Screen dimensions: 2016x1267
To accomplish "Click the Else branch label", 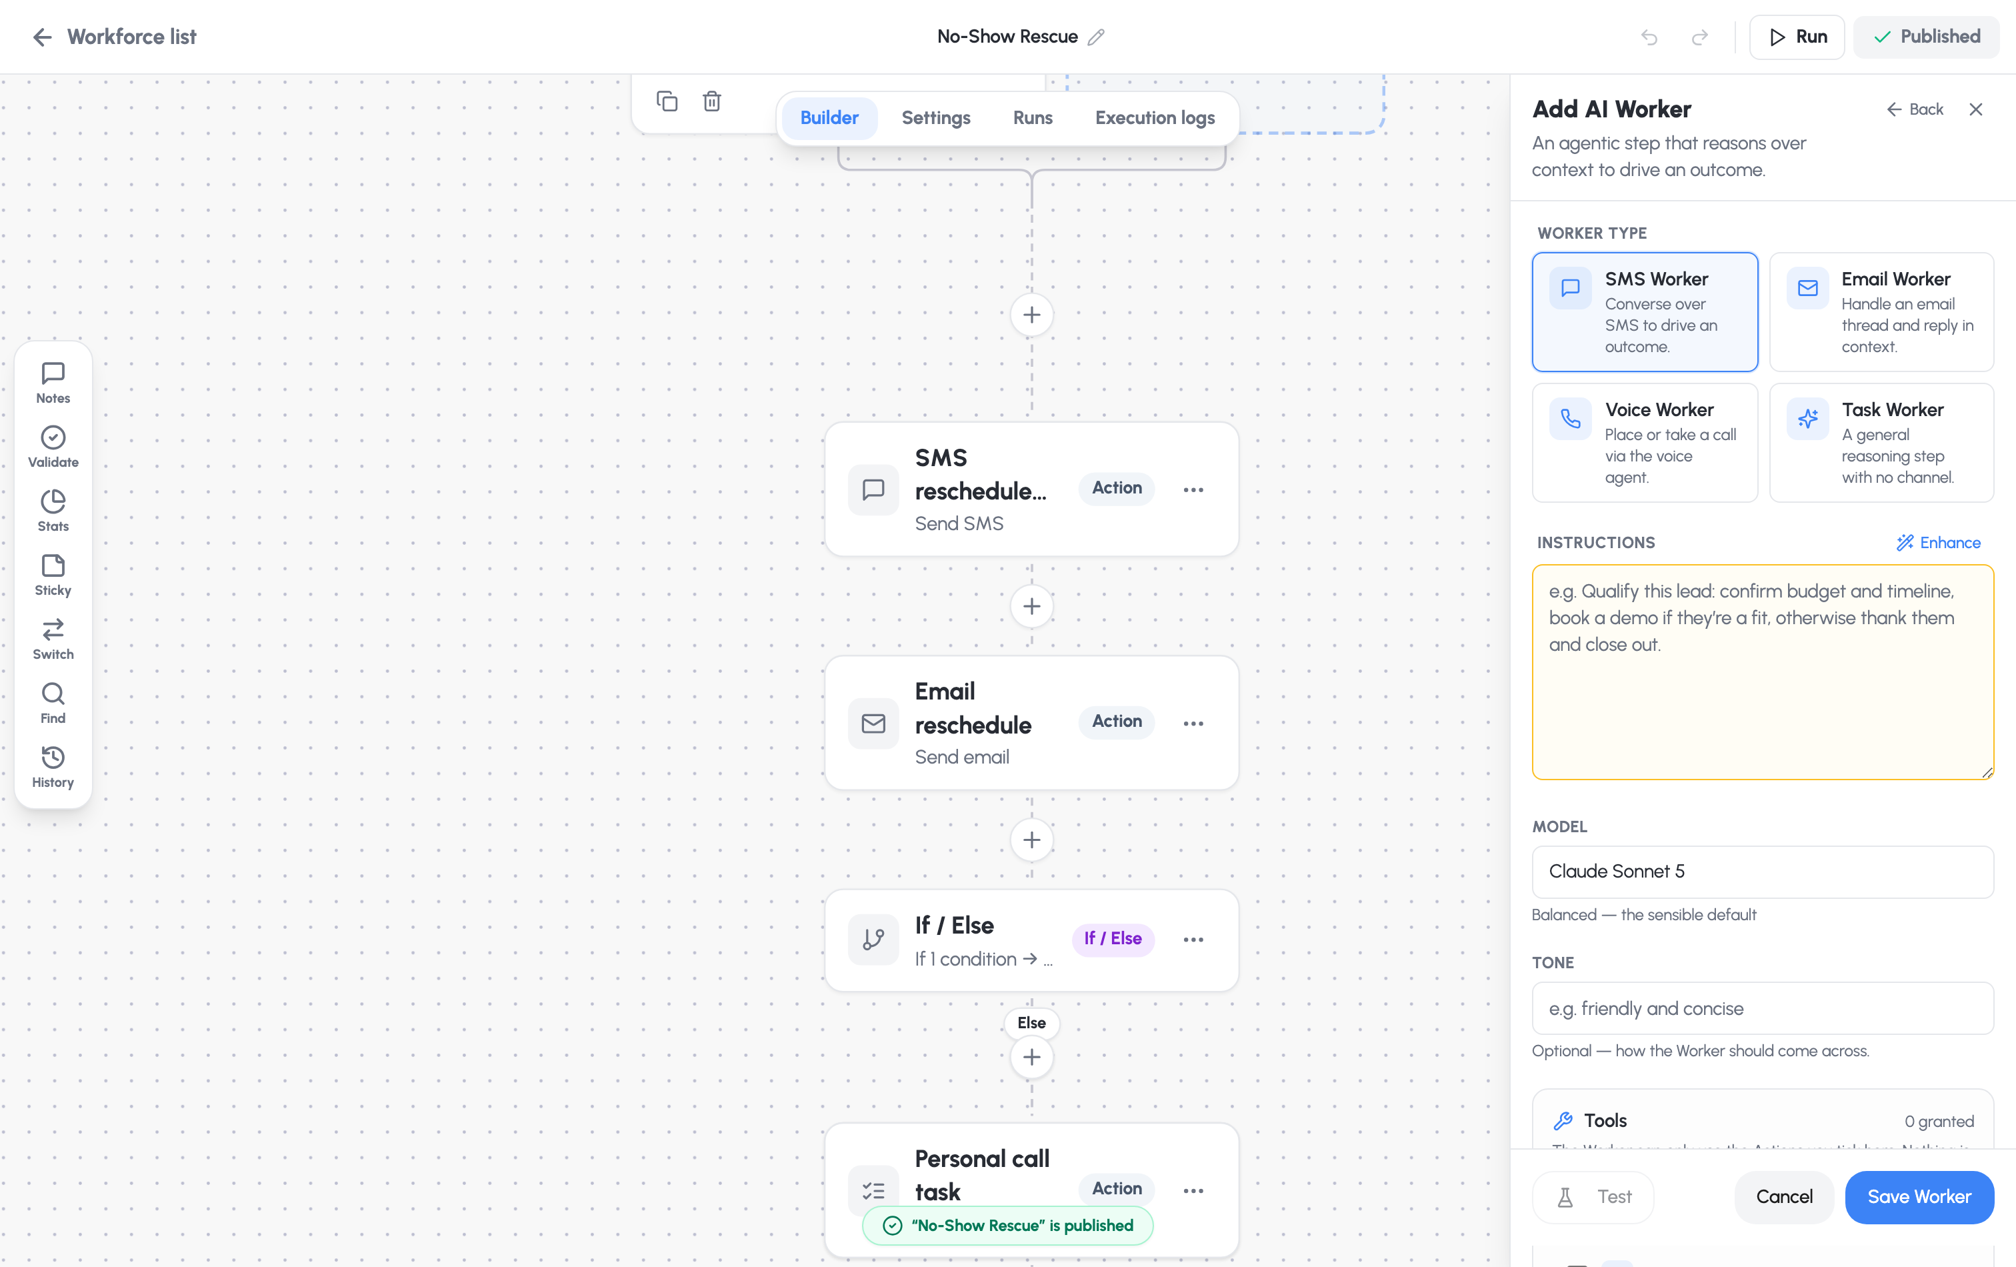I will (1031, 1022).
